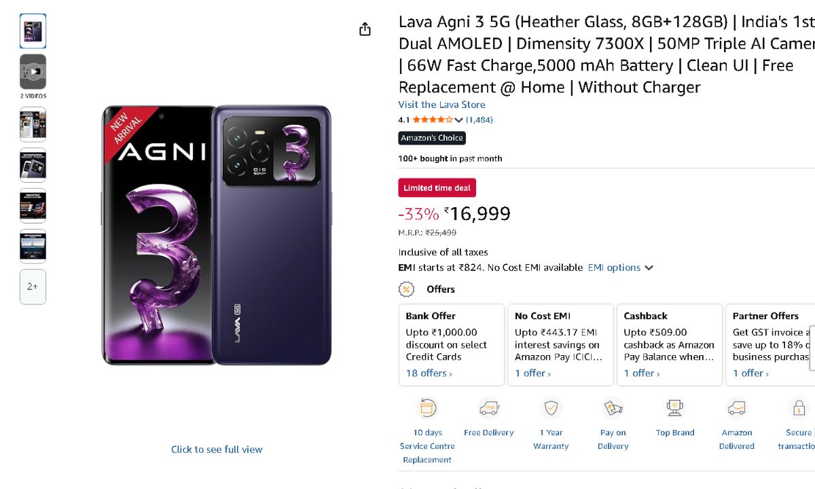The width and height of the screenshot is (815, 489).
Task: Expand the star rating breakdown chevron
Action: coord(458,120)
